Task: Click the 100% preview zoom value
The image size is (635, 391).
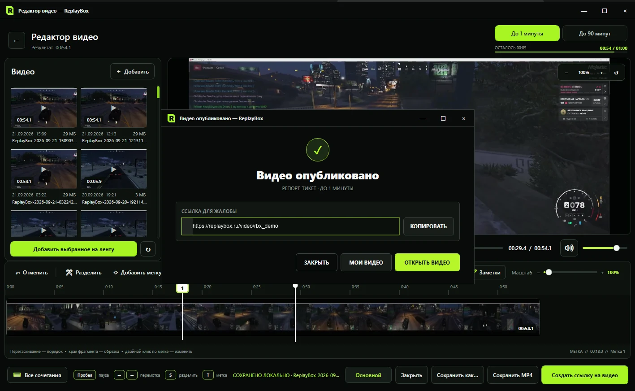Action: tap(584, 73)
